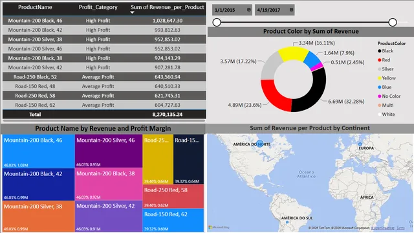Select row Mountain-200 Silver, 46 in table
This screenshot has height=233, width=414.
tap(104, 49)
